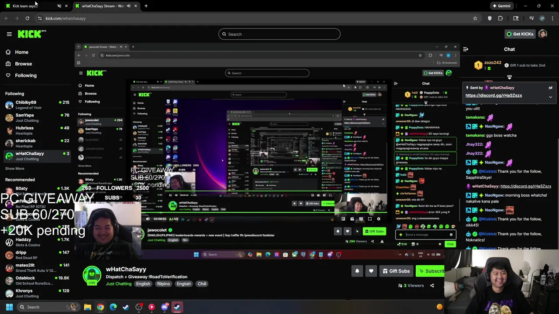
Task: Open File Explorer from taskbar
Action: (x=87, y=307)
